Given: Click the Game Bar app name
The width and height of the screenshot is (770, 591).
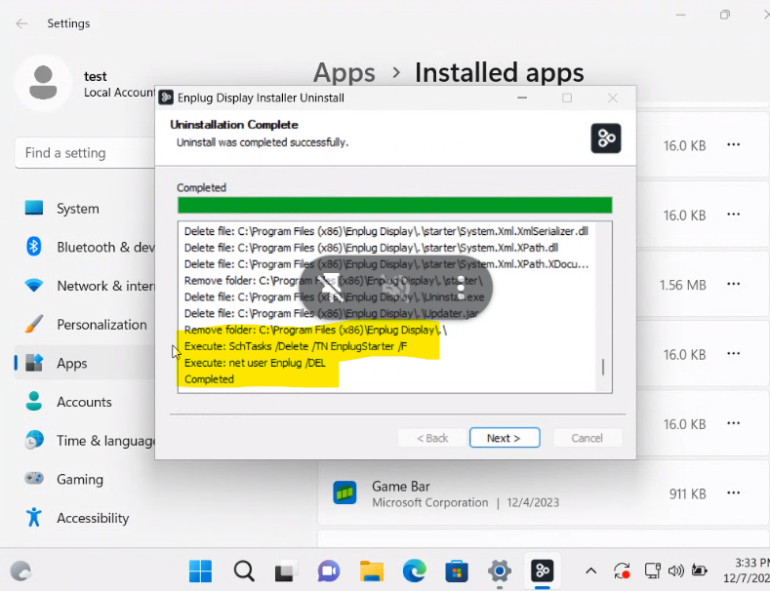Looking at the screenshot, I should [401, 486].
